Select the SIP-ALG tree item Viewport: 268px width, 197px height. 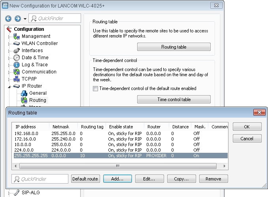[x=31, y=193]
